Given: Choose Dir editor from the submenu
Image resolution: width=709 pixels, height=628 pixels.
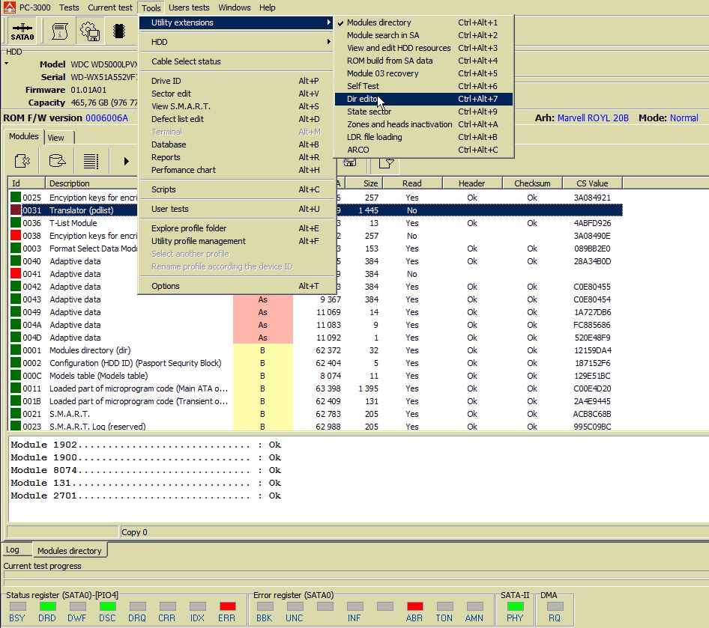Looking at the screenshot, I should coord(423,98).
